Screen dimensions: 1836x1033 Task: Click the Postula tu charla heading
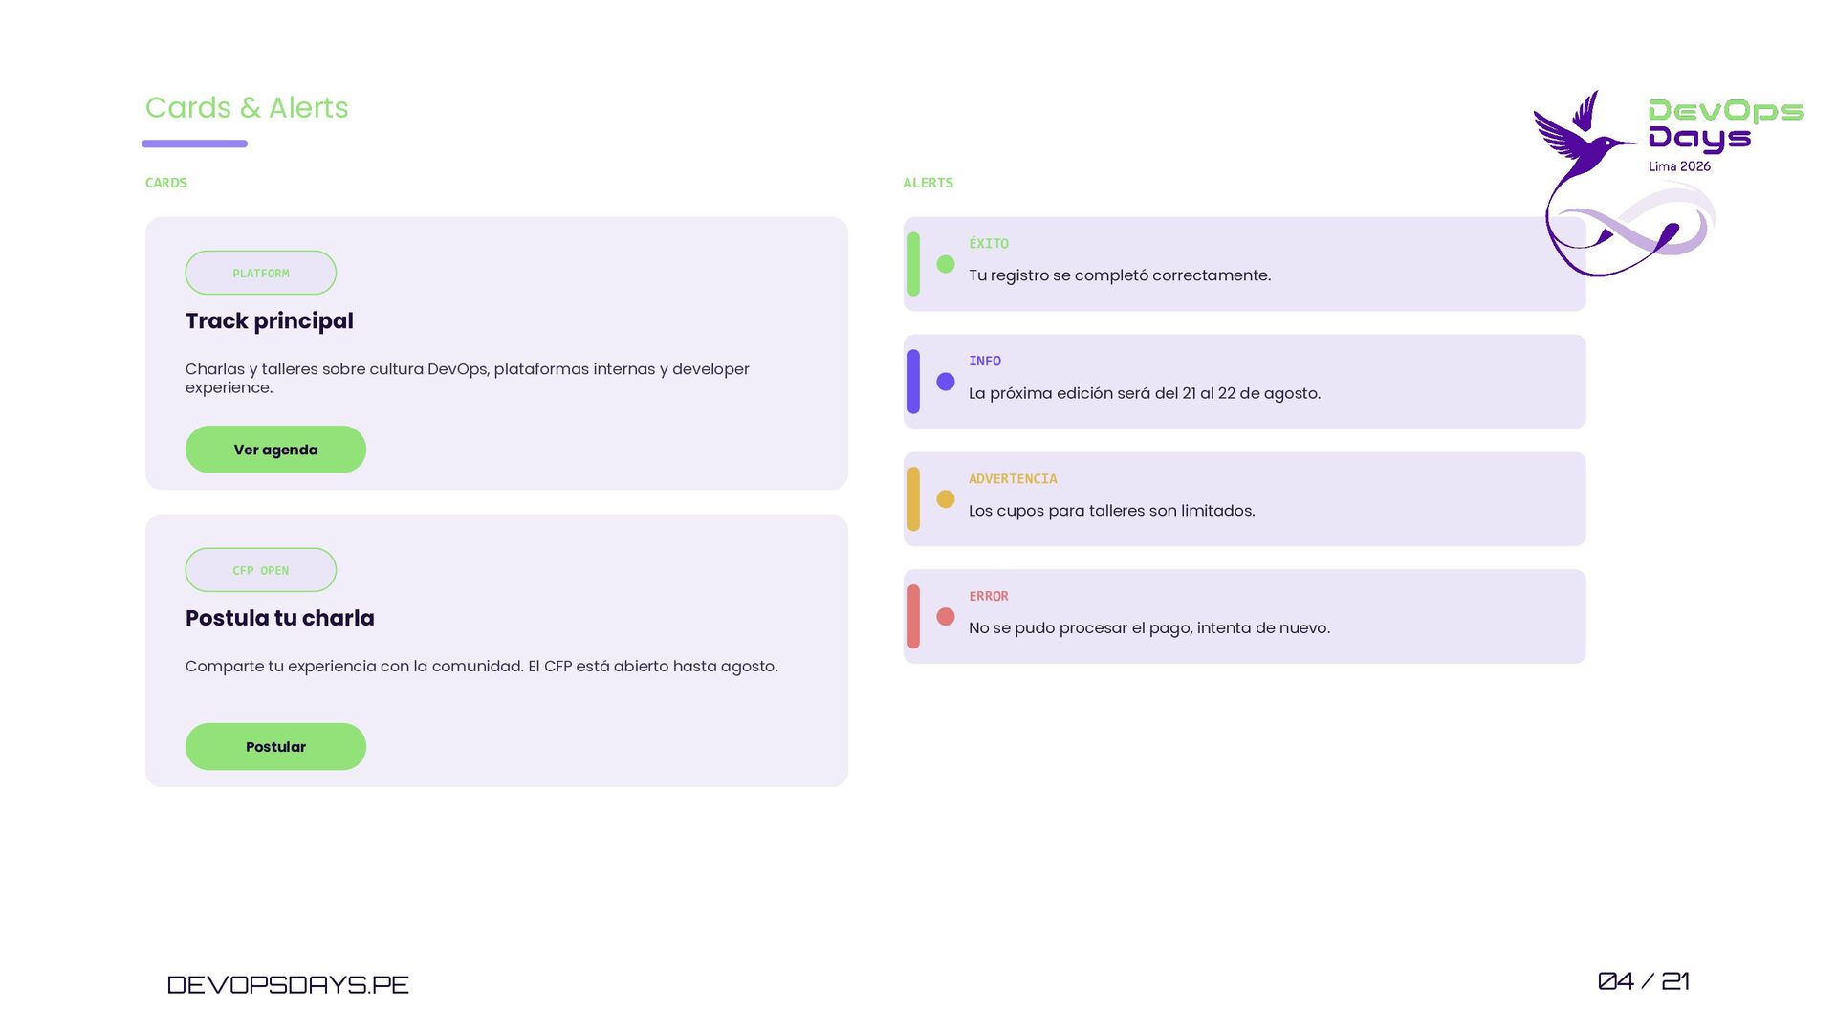pos(280,619)
